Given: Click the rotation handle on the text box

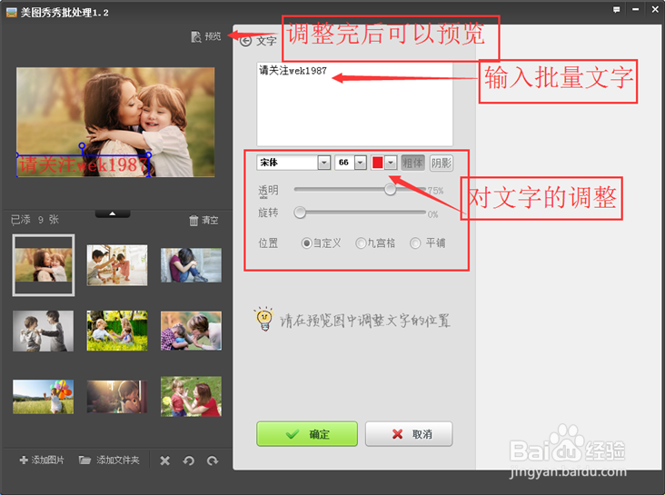Looking at the screenshot, I should pos(82,146).
